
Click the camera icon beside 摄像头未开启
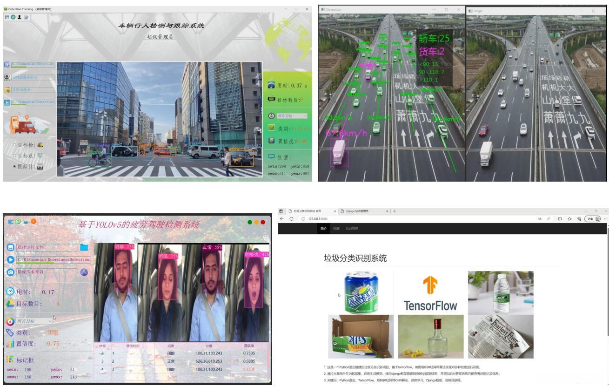point(11,272)
